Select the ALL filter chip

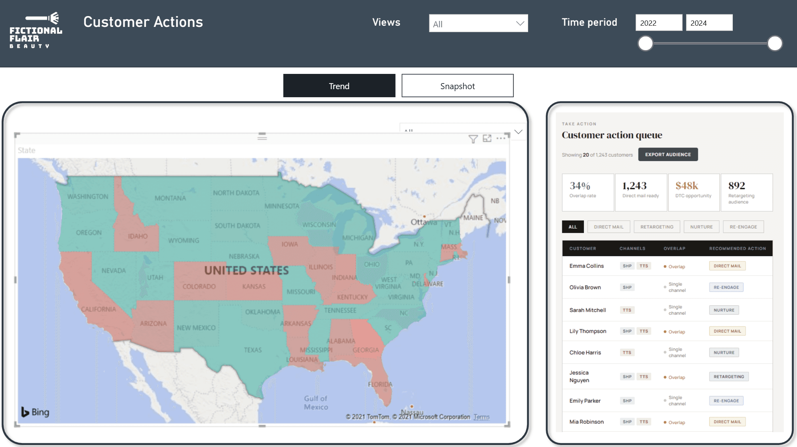click(572, 227)
